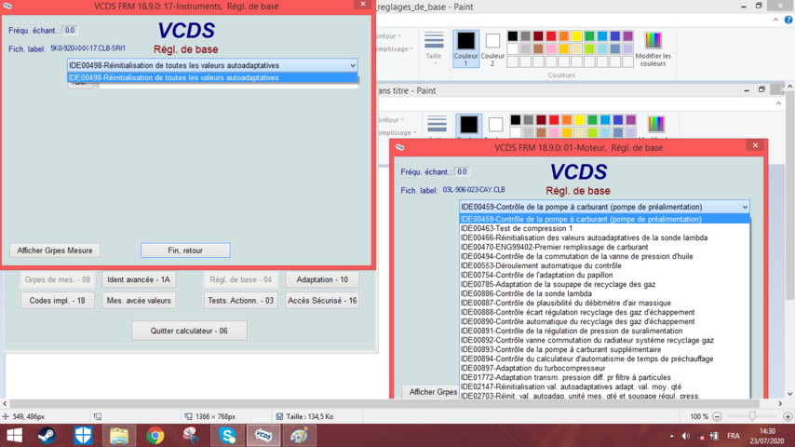This screenshot has height=447, width=795.
Task: Click Mes. avcée valeurs button
Action: pyautogui.click(x=139, y=301)
